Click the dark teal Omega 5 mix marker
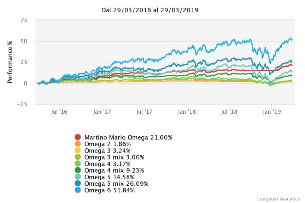This screenshot has width=305, height=203. pyautogui.click(x=78, y=184)
